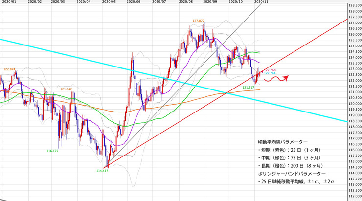
Task: Select the ボリンジャーバンドパラメーター heading
Action: click(x=292, y=174)
